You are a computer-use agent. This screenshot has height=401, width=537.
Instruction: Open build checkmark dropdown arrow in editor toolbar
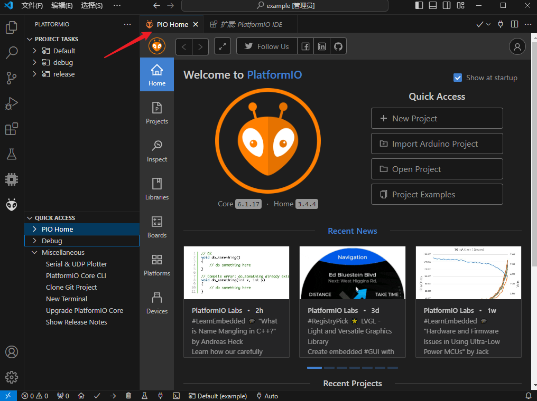(488, 24)
